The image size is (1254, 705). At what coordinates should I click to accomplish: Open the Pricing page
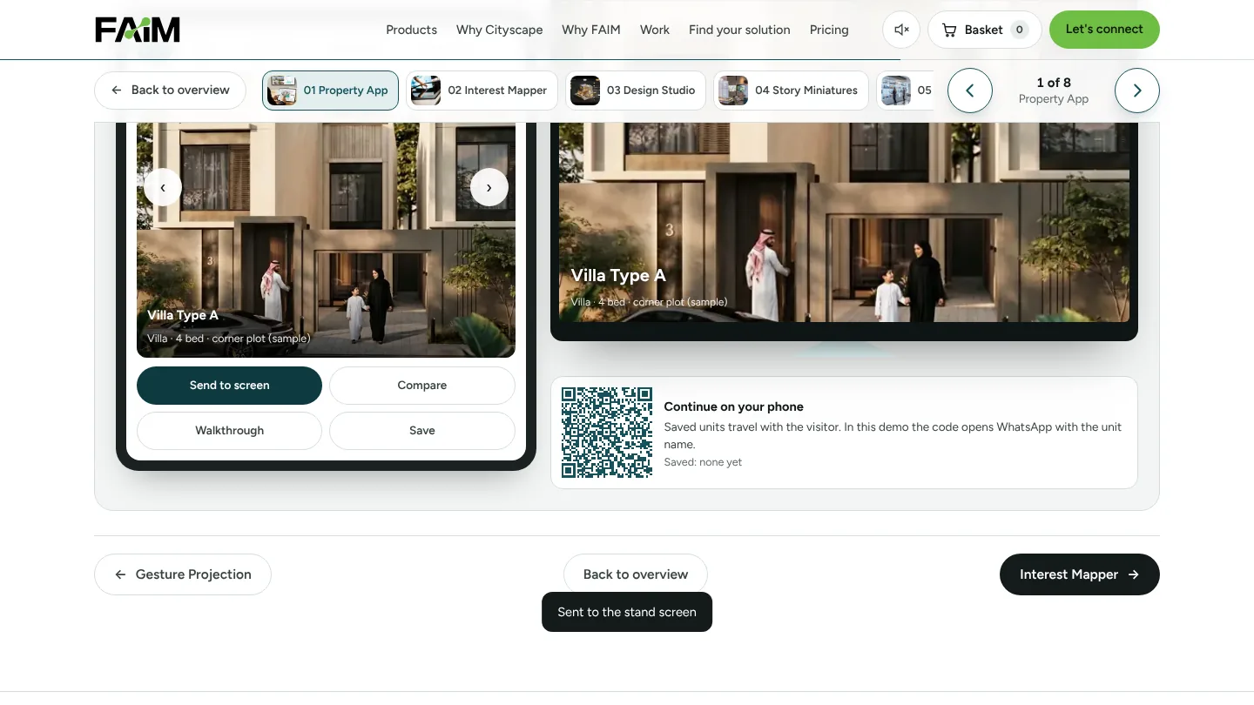tap(829, 30)
